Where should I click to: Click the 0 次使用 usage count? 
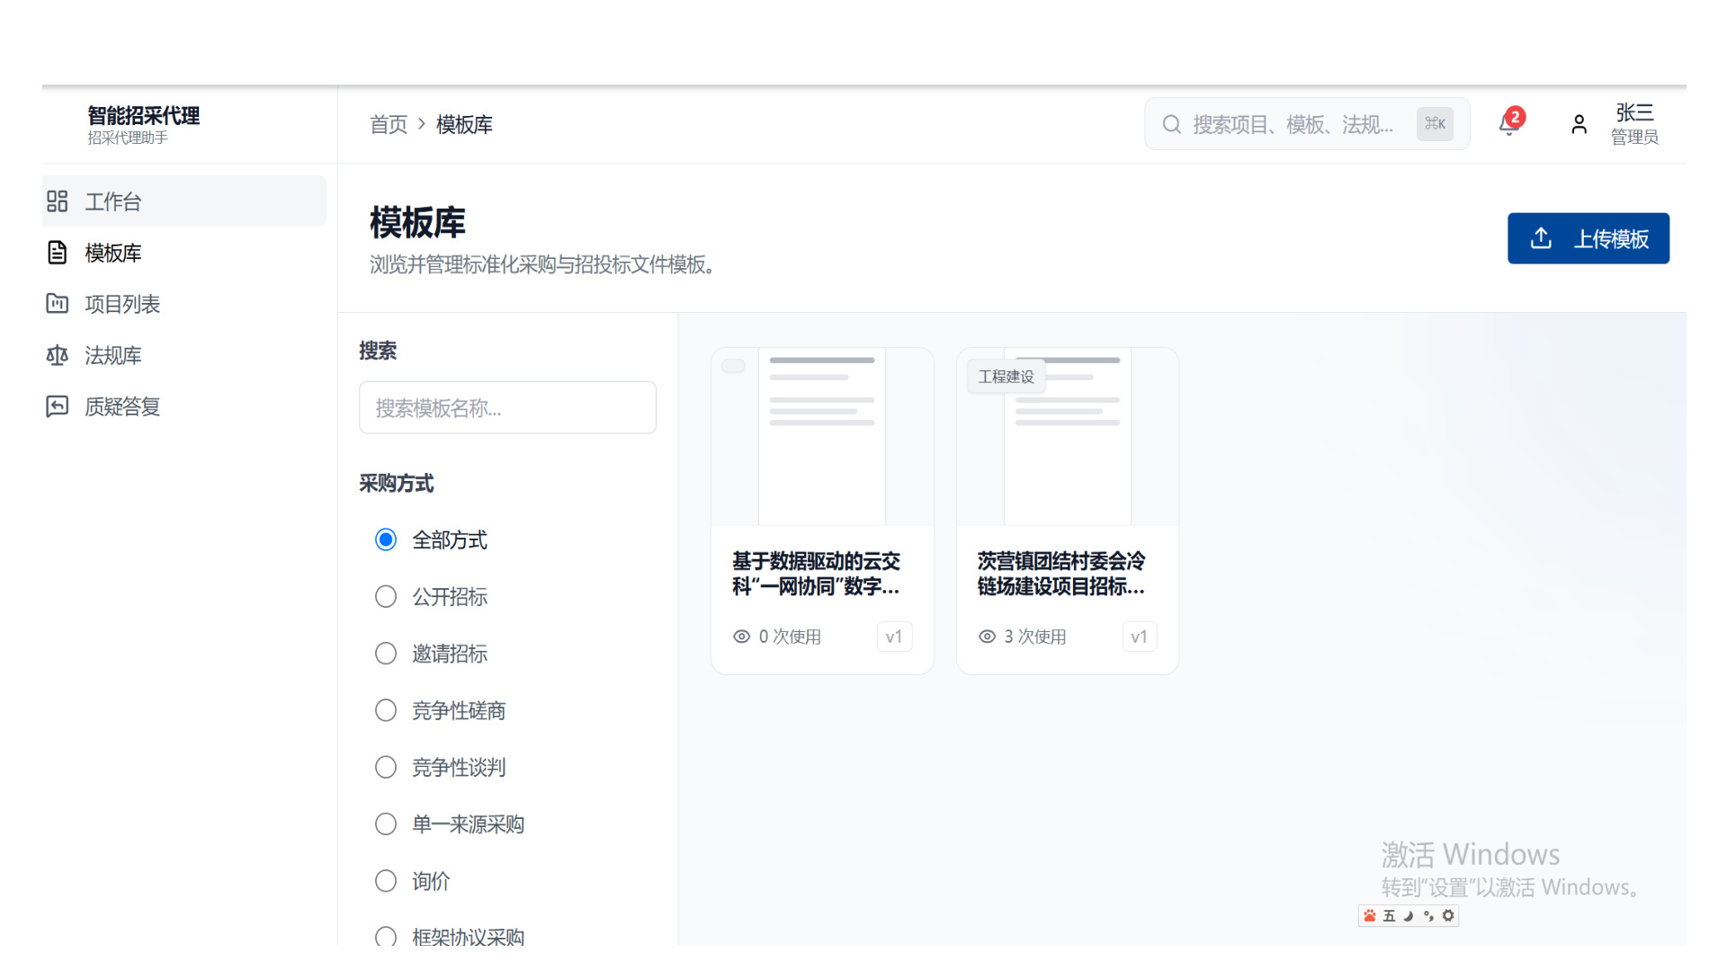pyautogui.click(x=790, y=637)
